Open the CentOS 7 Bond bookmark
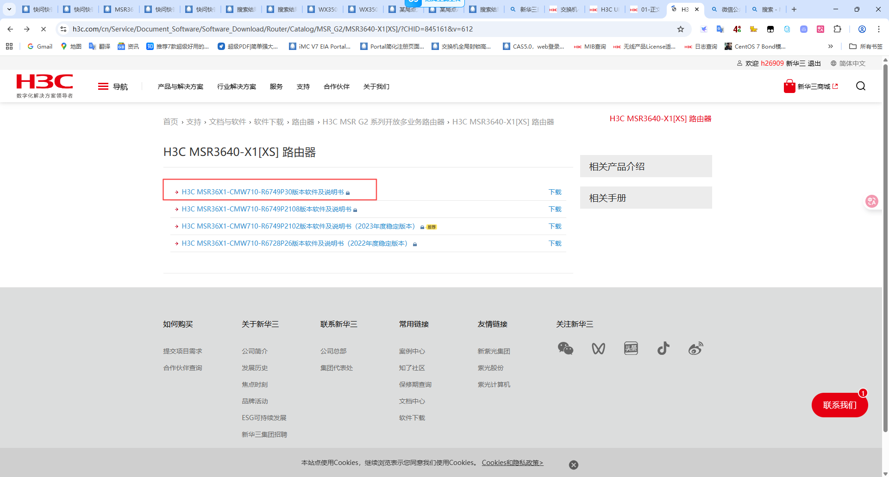Screen dimensions: 889x477 (755, 46)
